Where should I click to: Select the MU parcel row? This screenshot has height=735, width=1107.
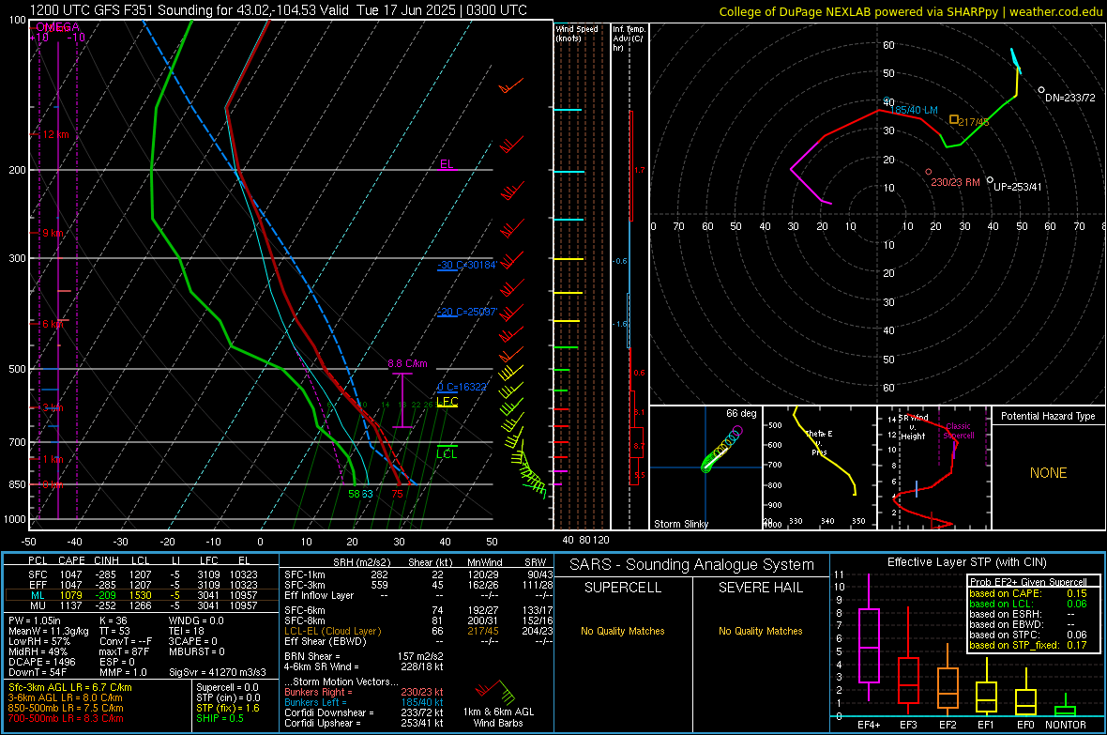[x=142, y=605]
